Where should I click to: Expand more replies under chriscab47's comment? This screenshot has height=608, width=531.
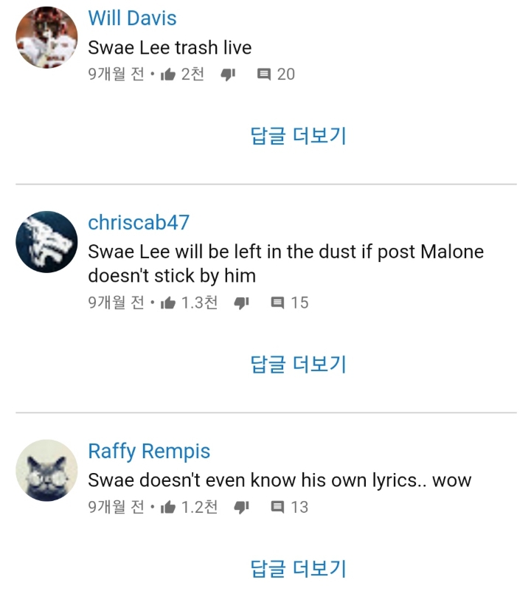click(299, 364)
